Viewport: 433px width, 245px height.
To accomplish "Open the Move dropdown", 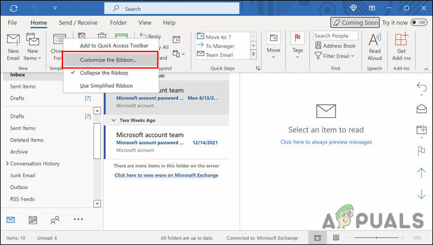I will [x=274, y=45].
